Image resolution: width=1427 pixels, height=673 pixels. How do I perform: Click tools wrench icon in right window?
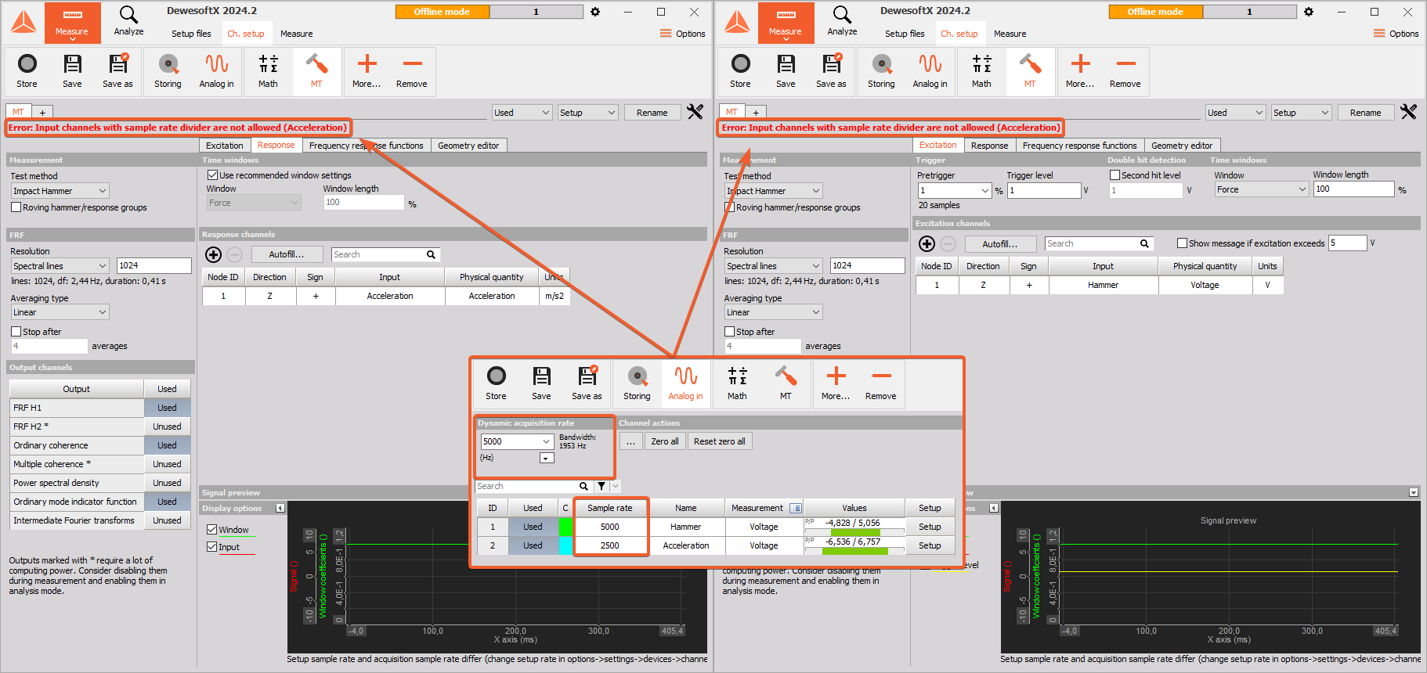1408,112
